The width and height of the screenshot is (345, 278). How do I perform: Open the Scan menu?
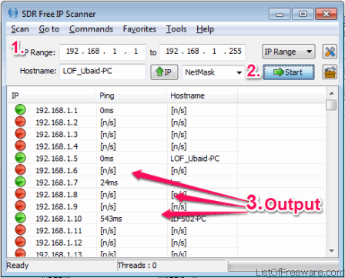[x=20, y=29]
